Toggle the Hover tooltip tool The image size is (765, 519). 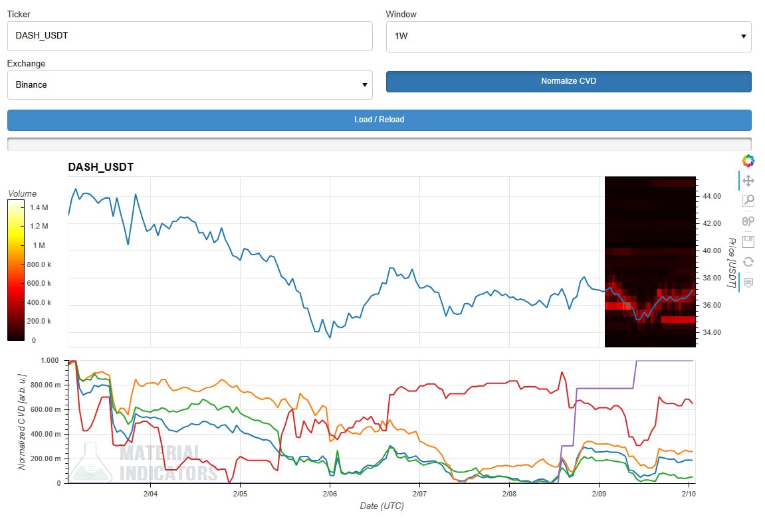click(x=748, y=282)
